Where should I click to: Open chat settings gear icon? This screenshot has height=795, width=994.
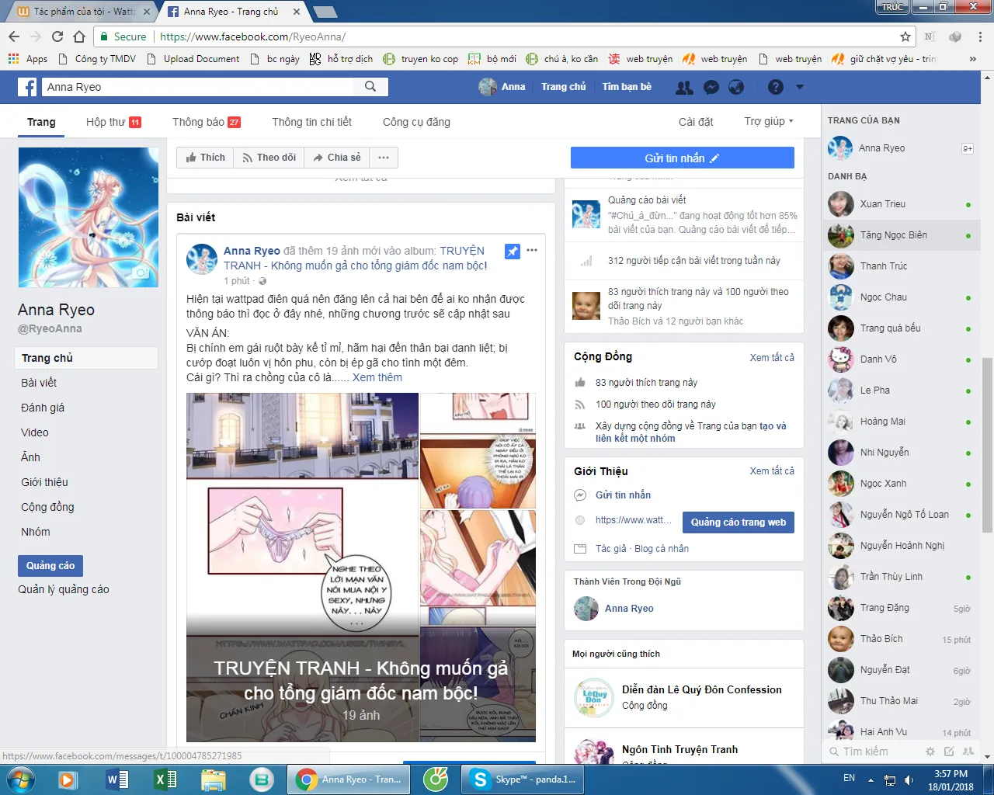pos(930,752)
